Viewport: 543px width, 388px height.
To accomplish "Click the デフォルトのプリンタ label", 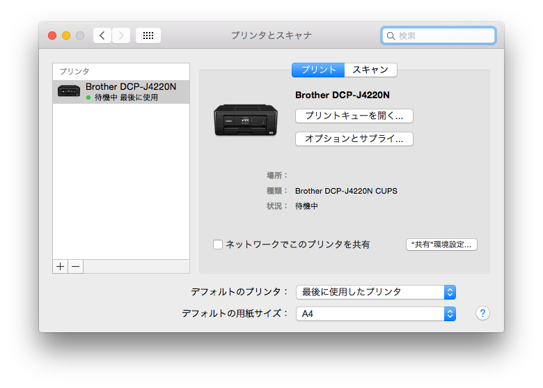I will (239, 292).
